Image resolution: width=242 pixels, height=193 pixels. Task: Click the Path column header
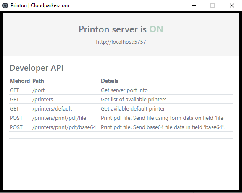coord(38,81)
